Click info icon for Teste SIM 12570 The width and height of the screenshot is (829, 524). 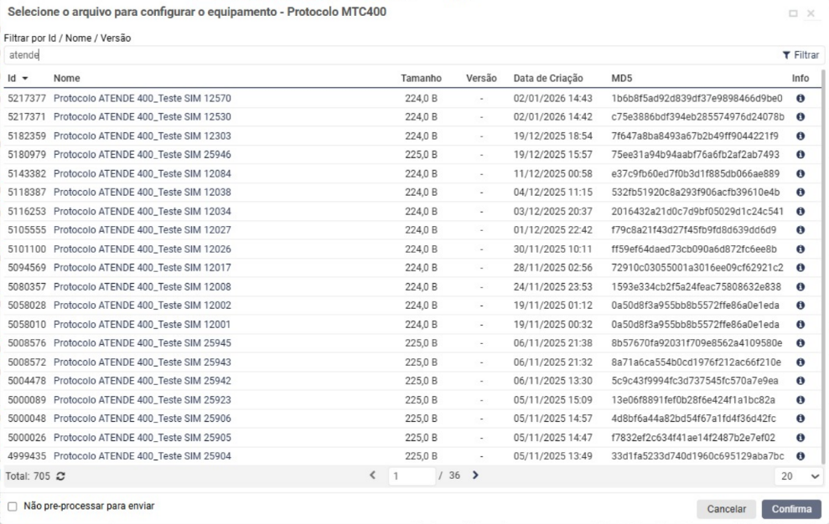pos(801,98)
